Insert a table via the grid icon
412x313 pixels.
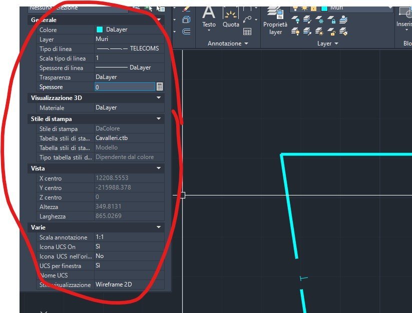point(247,31)
